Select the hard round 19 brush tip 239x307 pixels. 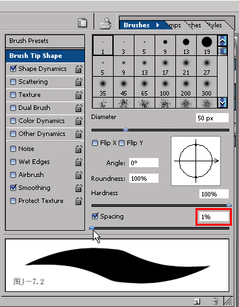[207, 46]
